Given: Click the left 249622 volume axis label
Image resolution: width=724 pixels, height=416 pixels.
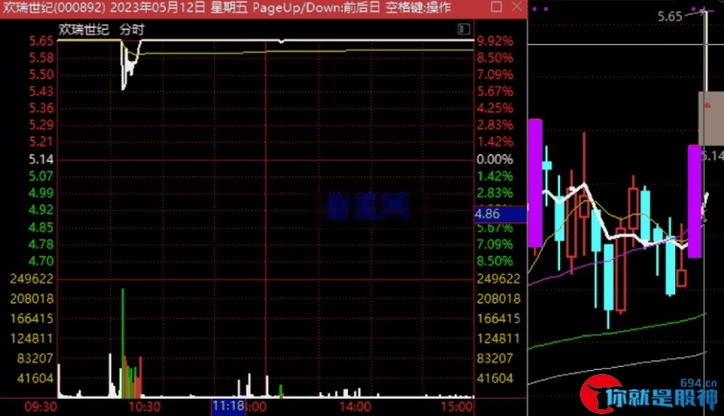Looking at the screenshot, I should (x=32, y=279).
